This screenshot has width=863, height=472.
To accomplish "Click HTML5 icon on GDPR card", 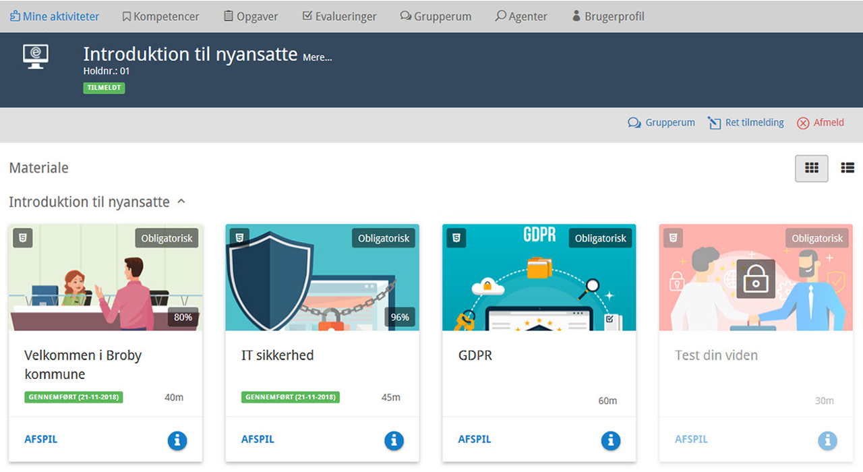I will (456, 237).
